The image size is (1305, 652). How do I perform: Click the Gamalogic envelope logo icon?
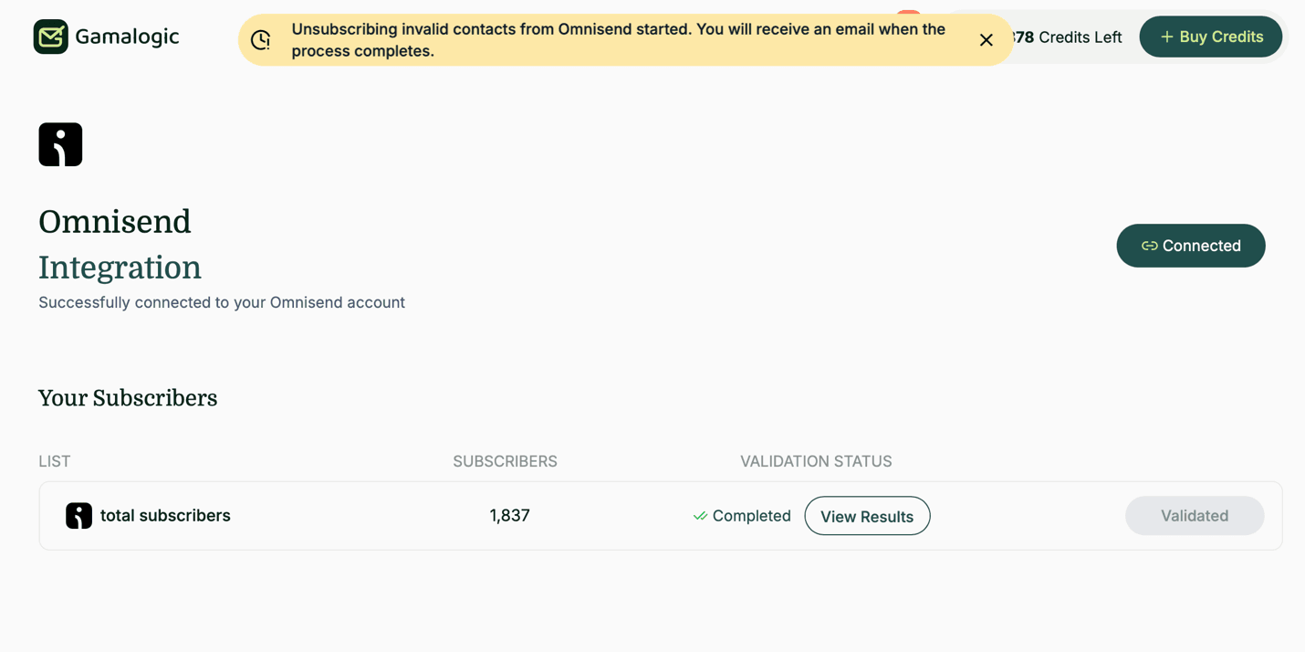pyautogui.click(x=51, y=37)
